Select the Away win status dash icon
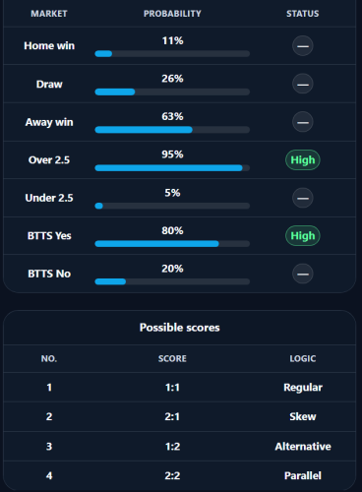The height and width of the screenshot is (492, 362). point(302,122)
